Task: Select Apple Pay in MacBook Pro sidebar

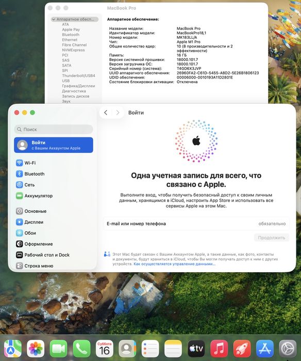Action: (71, 29)
